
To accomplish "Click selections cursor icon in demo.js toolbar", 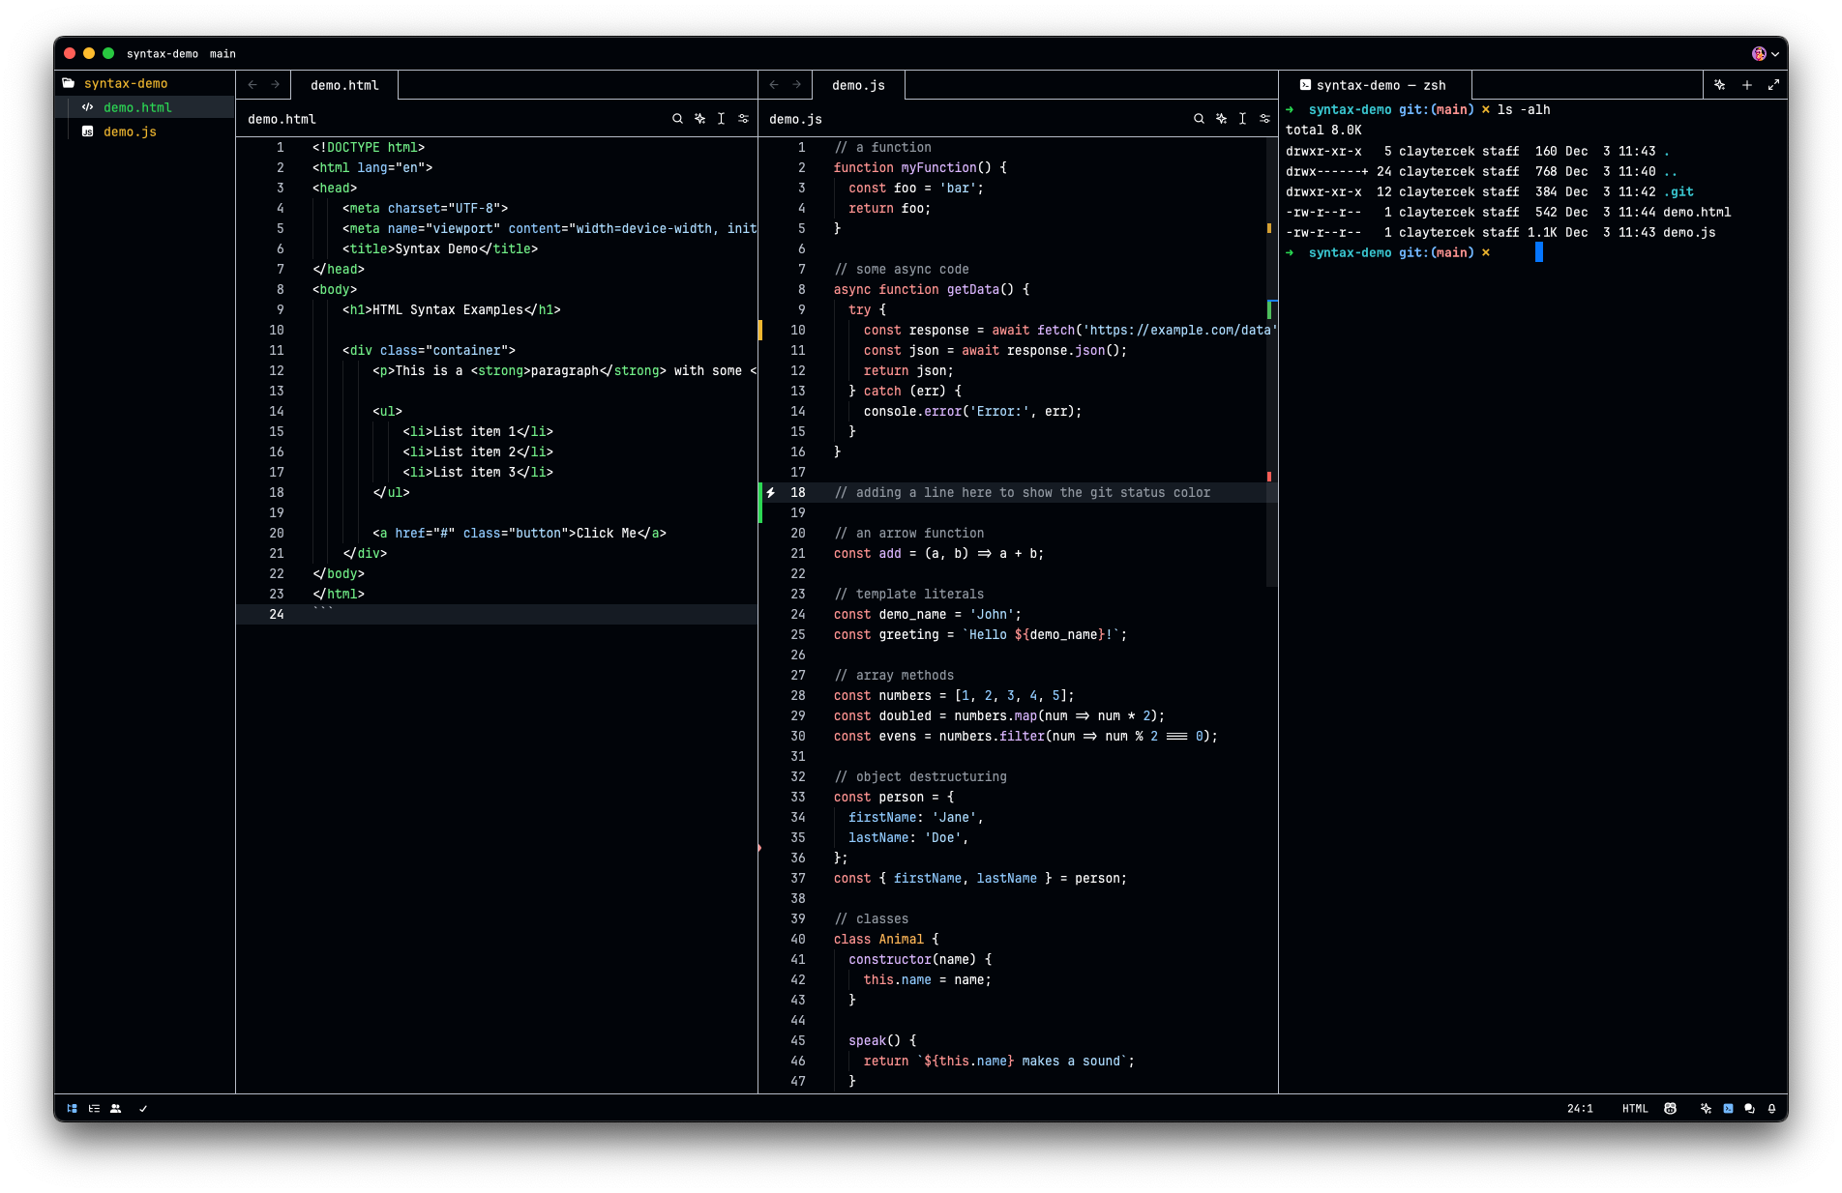I will pyautogui.click(x=1242, y=119).
